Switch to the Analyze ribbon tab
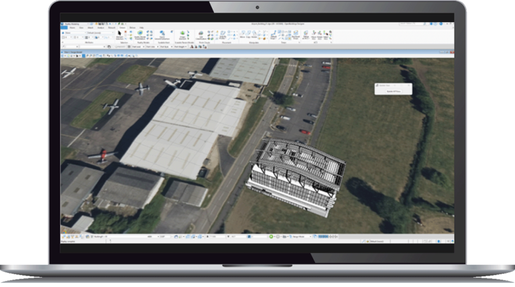Image resolution: width=515 pixels, height=287 pixels. click(102, 27)
